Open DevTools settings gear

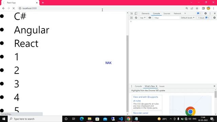click(x=205, y=14)
